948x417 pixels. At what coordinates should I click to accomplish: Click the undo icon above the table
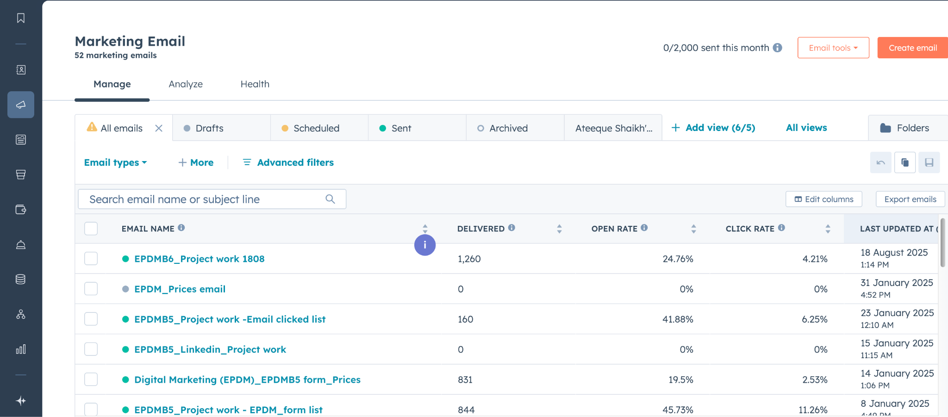pyautogui.click(x=880, y=162)
